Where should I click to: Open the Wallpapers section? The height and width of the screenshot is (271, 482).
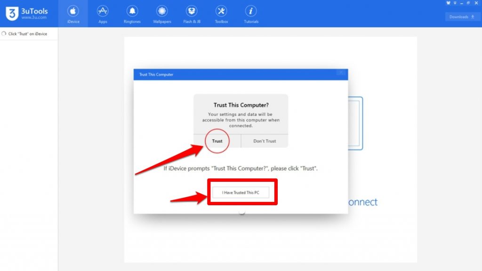click(162, 14)
